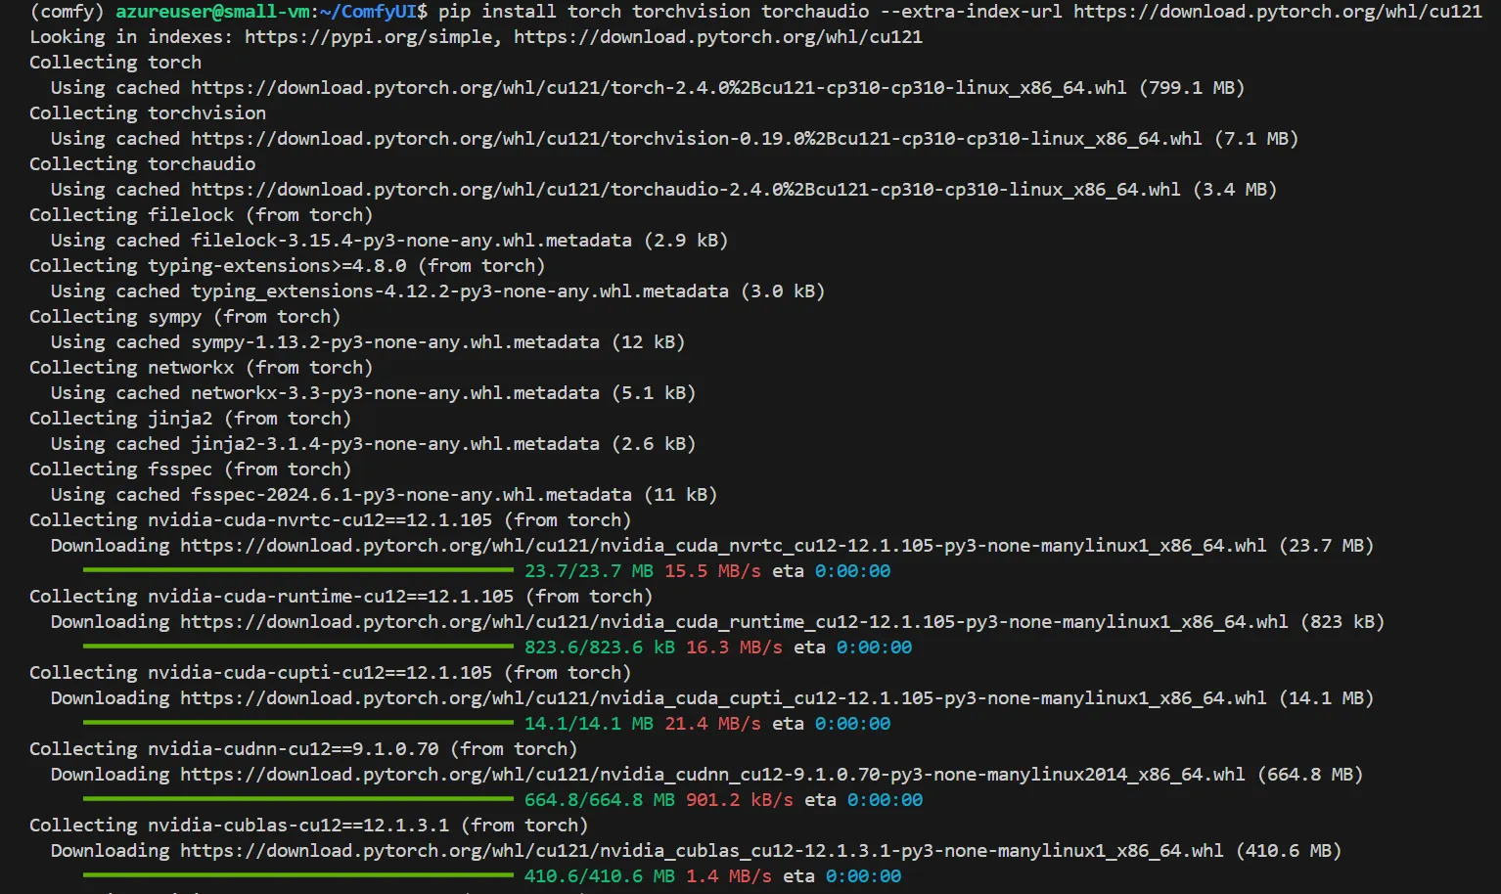1501x894 pixels.
Task: Click the '(comfy)' environment label
Action: tap(67, 12)
